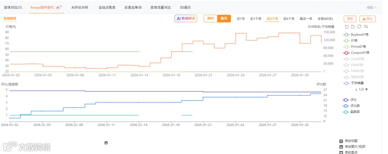The width and height of the screenshot is (388, 154).
Task: Toggle 价格 series in legend
Action: (350, 41)
